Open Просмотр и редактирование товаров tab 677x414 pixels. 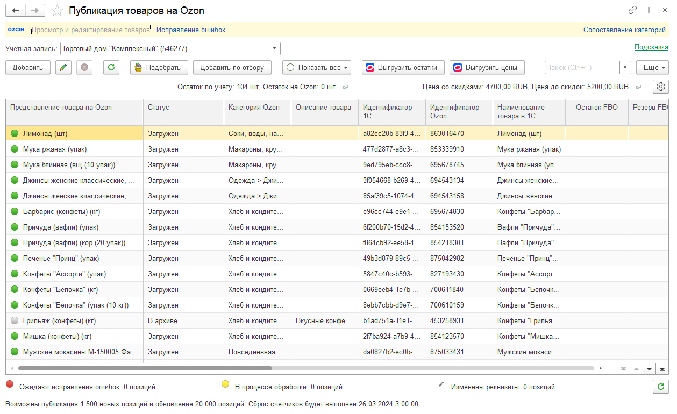coord(90,30)
